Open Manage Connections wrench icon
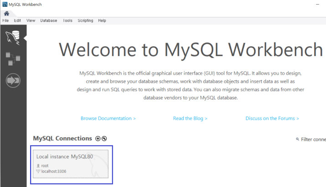The height and width of the screenshot is (187, 326). [x=104, y=138]
